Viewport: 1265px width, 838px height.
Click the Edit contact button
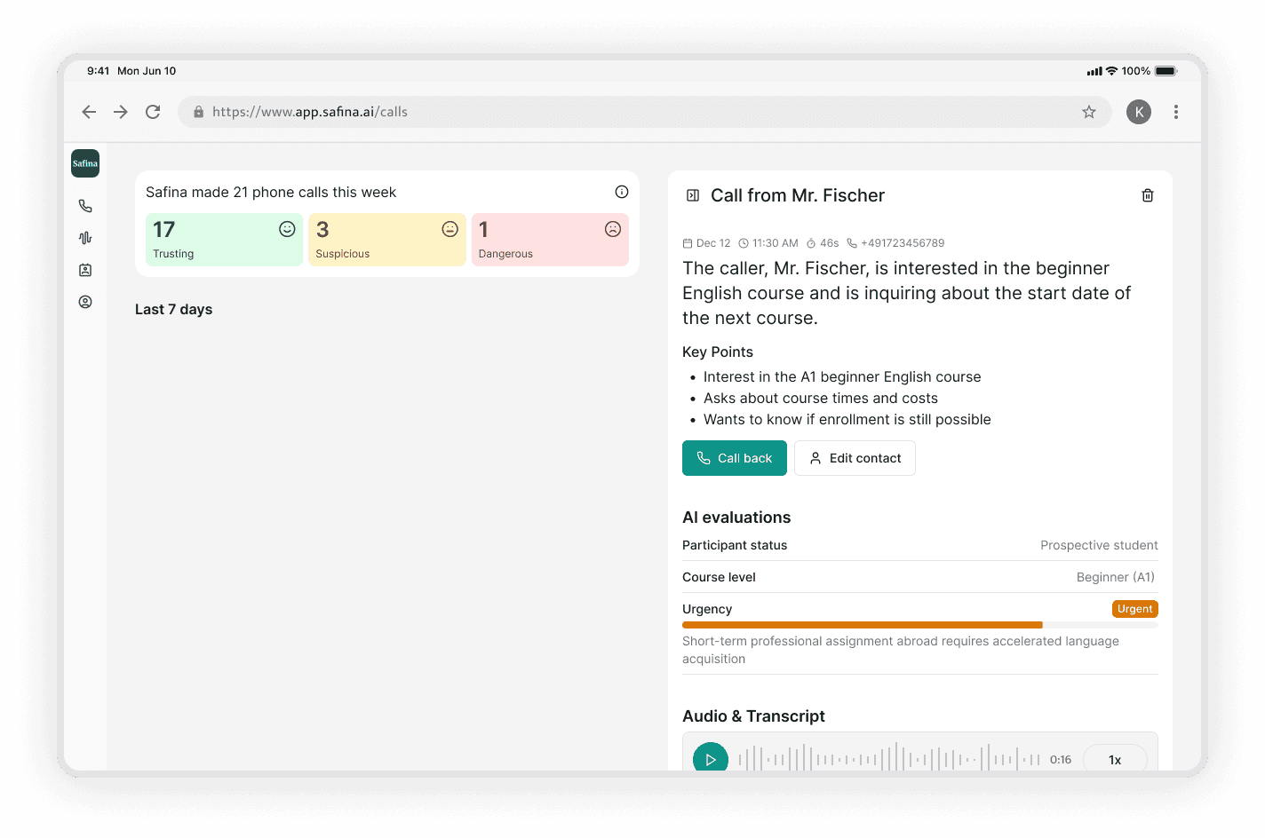coord(855,458)
